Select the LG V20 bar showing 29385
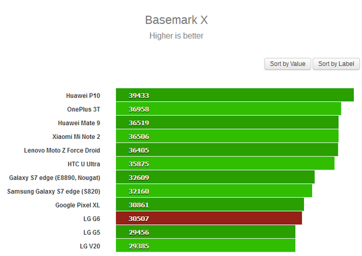The image size is (362, 256). pyautogui.click(x=205, y=245)
